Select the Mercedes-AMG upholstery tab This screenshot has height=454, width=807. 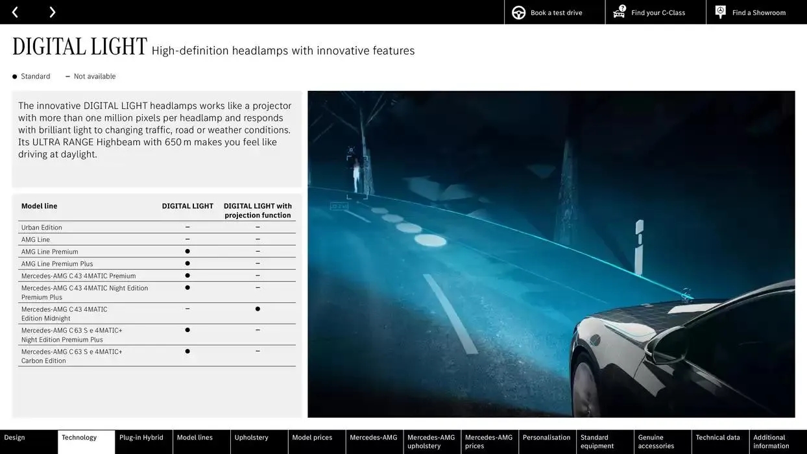[x=431, y=441]
